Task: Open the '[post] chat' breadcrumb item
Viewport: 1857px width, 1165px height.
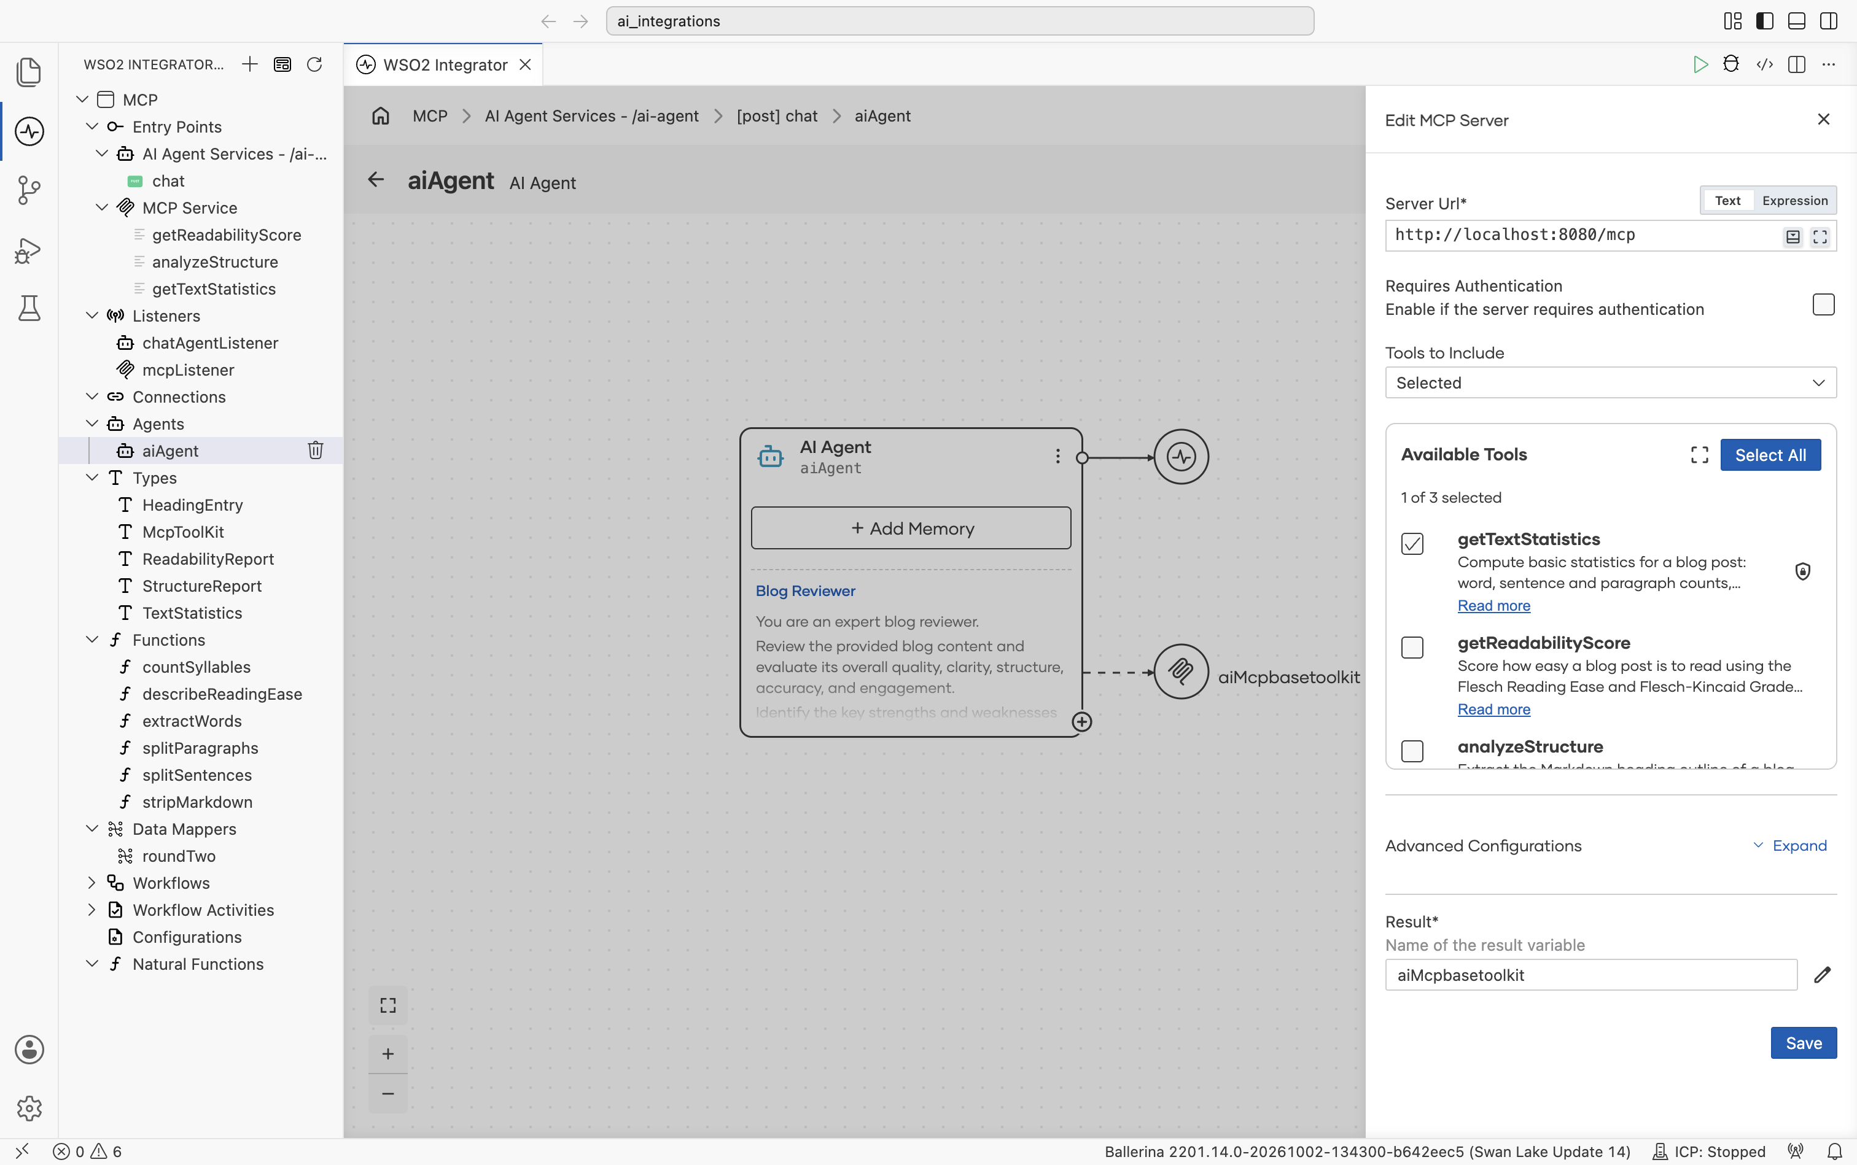Action: coord(777,117)
